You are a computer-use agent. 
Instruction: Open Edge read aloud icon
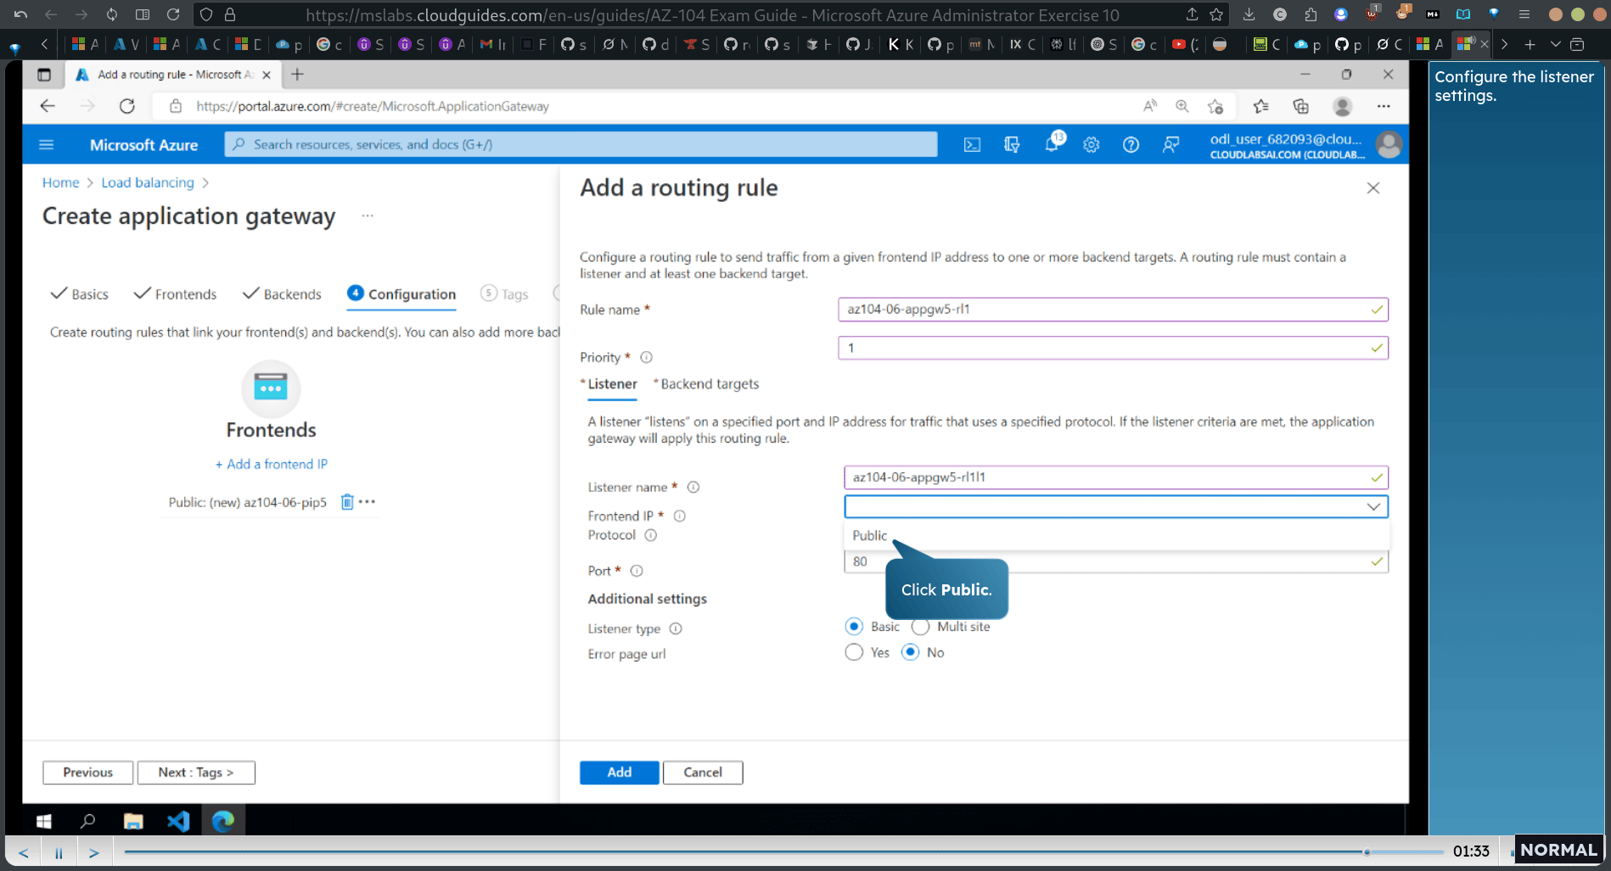[x=1149, y=106]
